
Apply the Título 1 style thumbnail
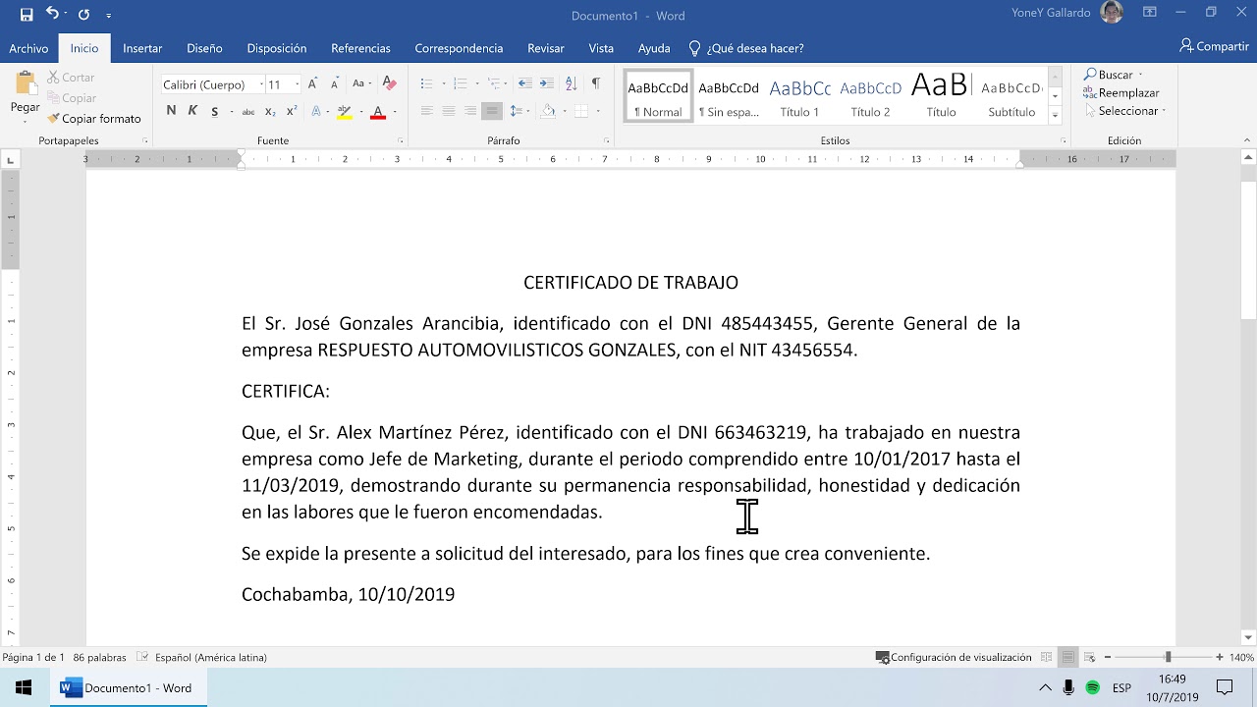tap(799, 97)
